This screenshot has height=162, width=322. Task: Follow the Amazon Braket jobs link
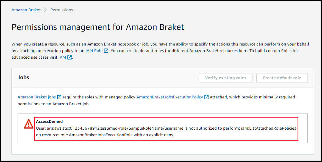click(37, 97)
